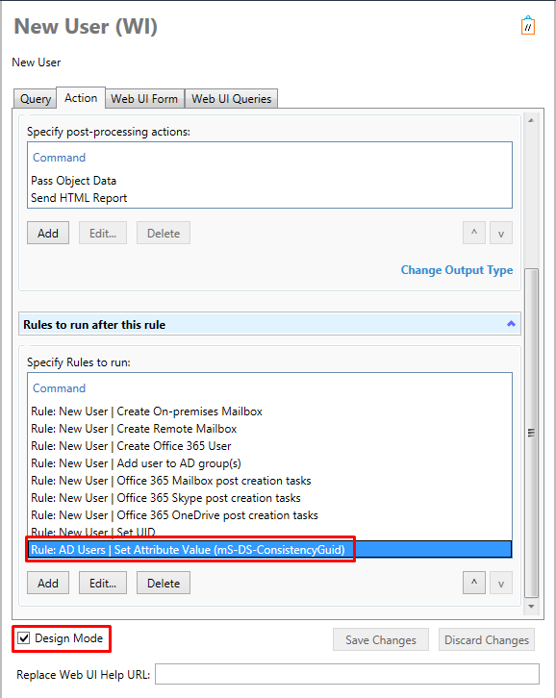The image size is (556, 698).
Task: Delete the selected rule to run
Action: (x=164, y=583)
